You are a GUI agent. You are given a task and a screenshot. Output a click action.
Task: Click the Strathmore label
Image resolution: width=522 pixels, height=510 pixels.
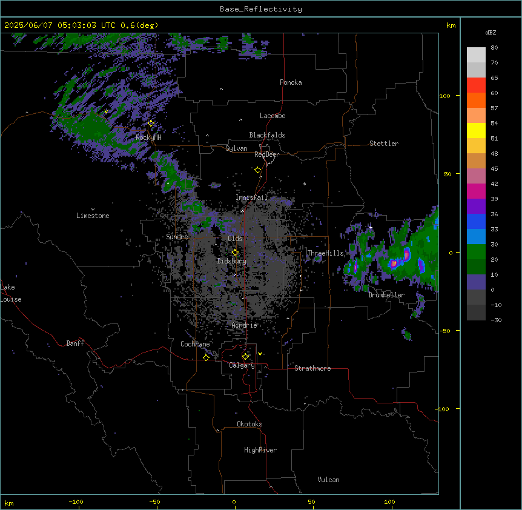point(312,368)
